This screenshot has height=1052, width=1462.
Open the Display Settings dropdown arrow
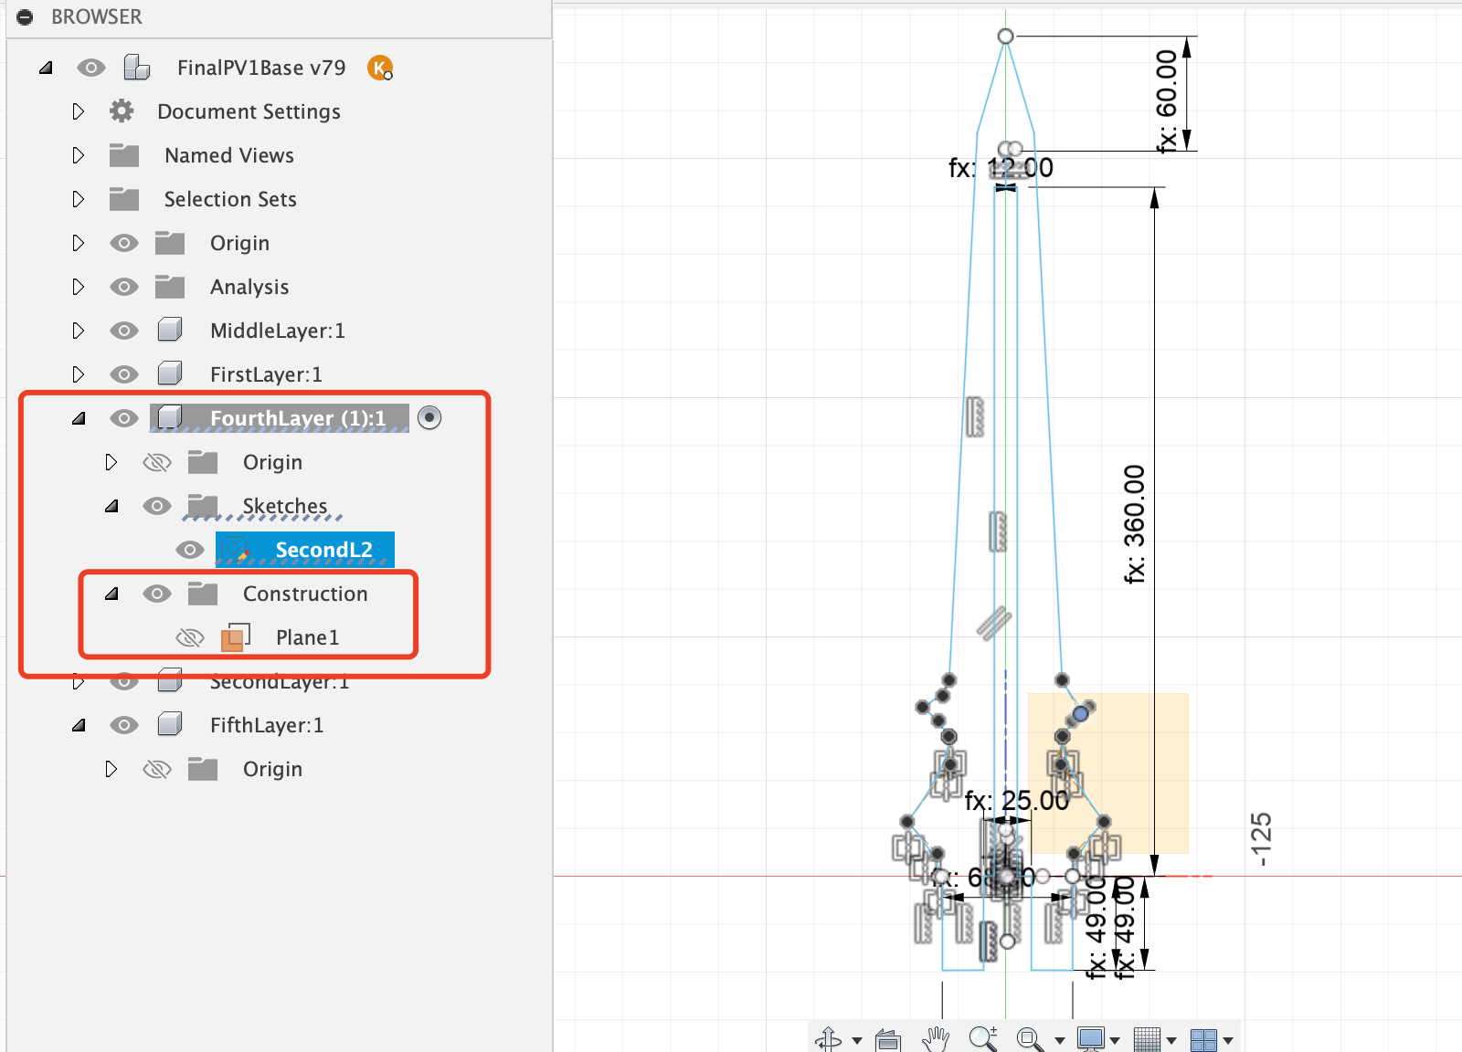tap(1115, 1040)
